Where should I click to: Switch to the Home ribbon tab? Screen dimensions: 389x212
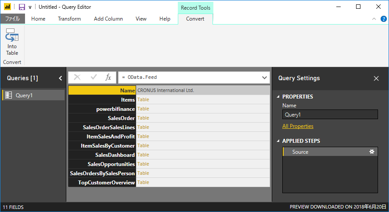coord(38,19)
